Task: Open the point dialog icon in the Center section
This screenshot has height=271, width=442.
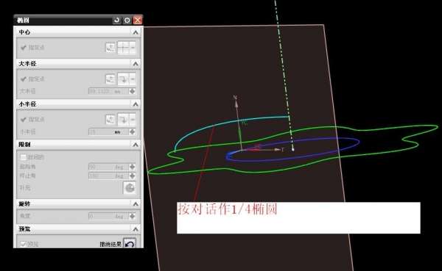Action: (110, 48)
